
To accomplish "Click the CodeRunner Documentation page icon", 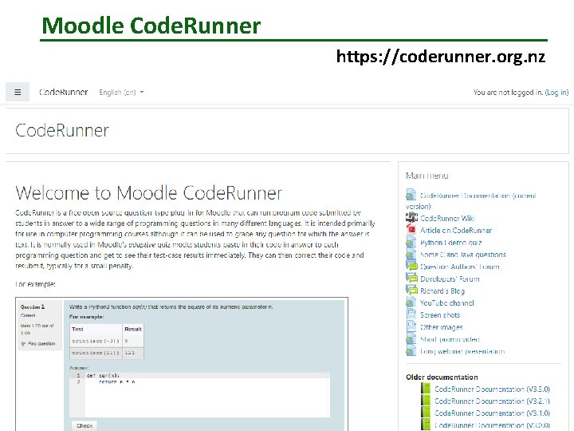I will tap(411, 195).
